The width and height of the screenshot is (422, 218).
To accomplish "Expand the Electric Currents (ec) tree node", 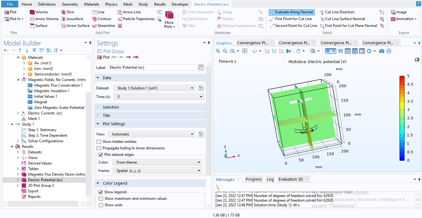I will coord(18,113).
